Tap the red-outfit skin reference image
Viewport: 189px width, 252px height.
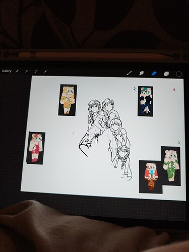151,177
